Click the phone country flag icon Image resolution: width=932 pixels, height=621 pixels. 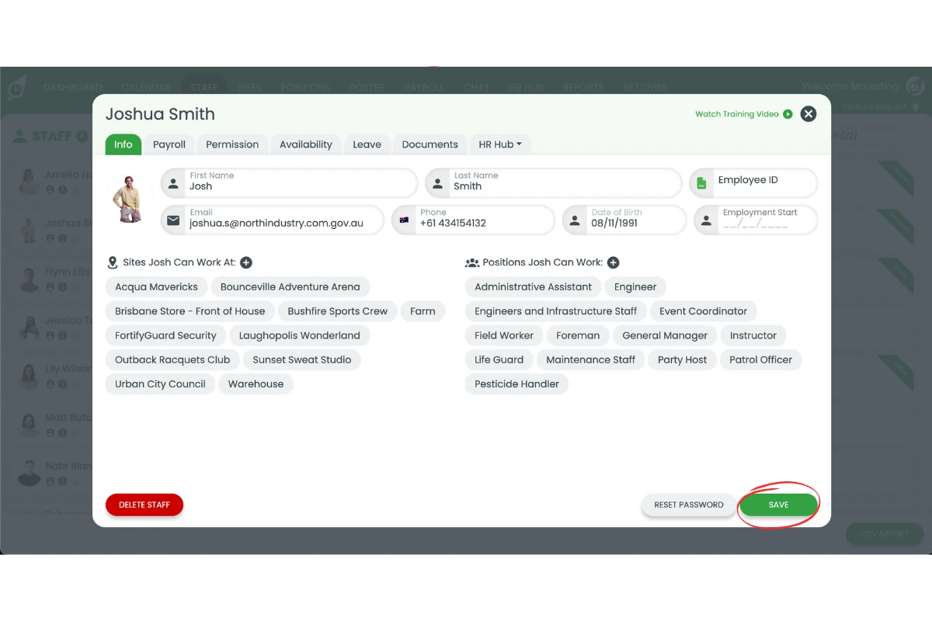[x=404, y=220]
